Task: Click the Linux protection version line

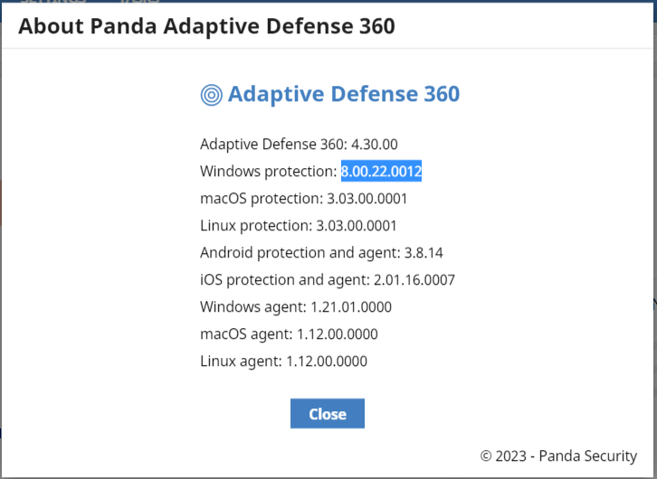Action: (x=299, y=225)
